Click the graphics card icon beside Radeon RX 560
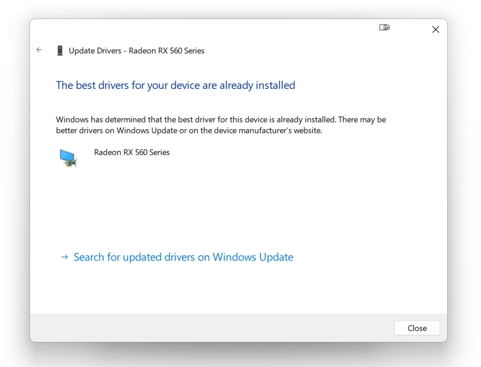The height and width of the screenshot is (367, 481). point(68,158)
